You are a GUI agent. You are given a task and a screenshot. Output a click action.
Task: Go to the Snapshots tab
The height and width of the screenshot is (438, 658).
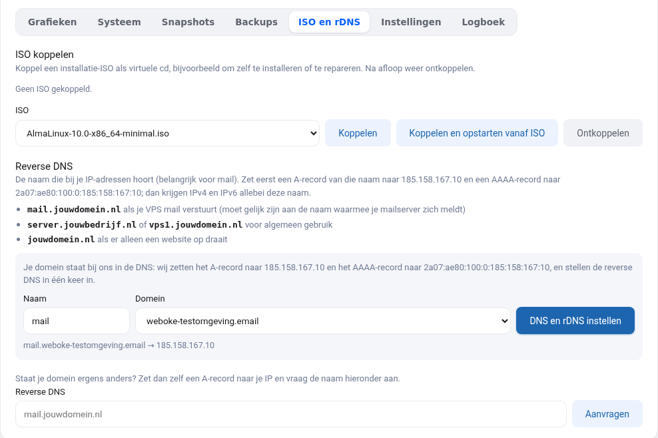click(x=188, y=22)
